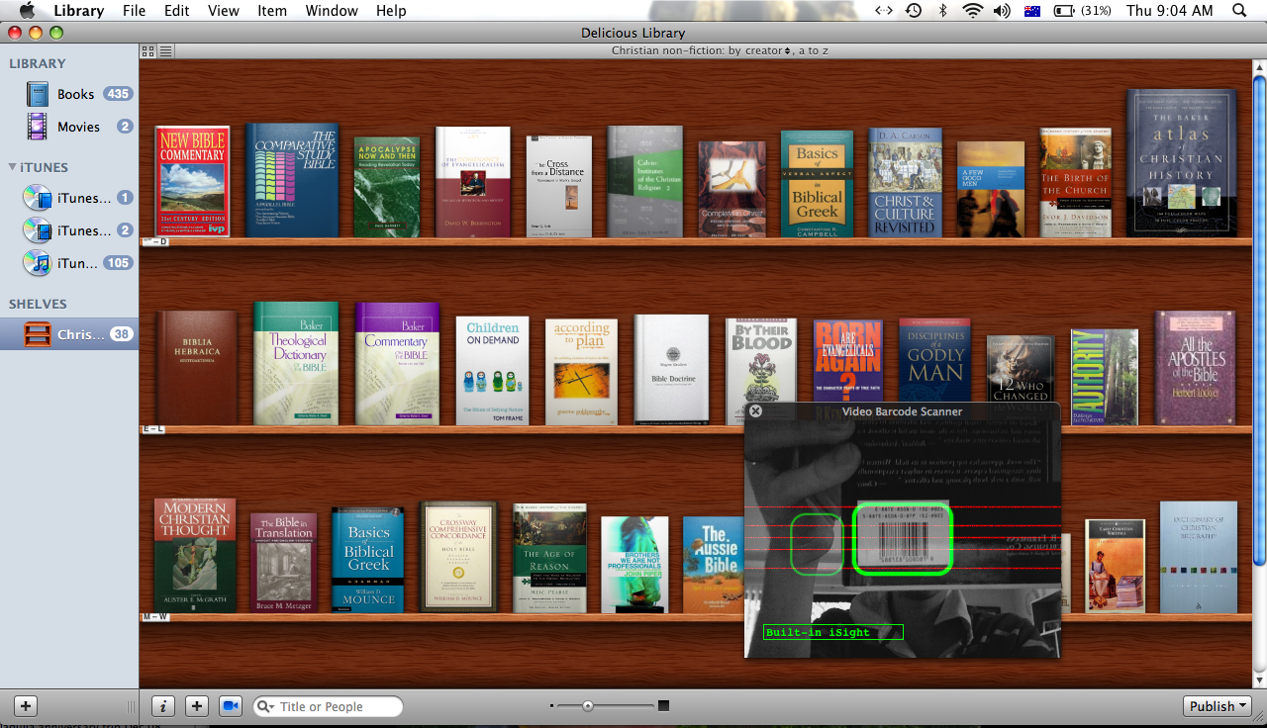Screen dimensions: 1267x728
Task: Open the Publish dropdown
Action: (x=1218, y=706)
